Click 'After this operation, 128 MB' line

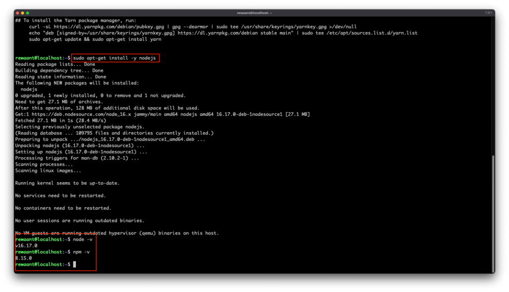[x=107, y=108]
